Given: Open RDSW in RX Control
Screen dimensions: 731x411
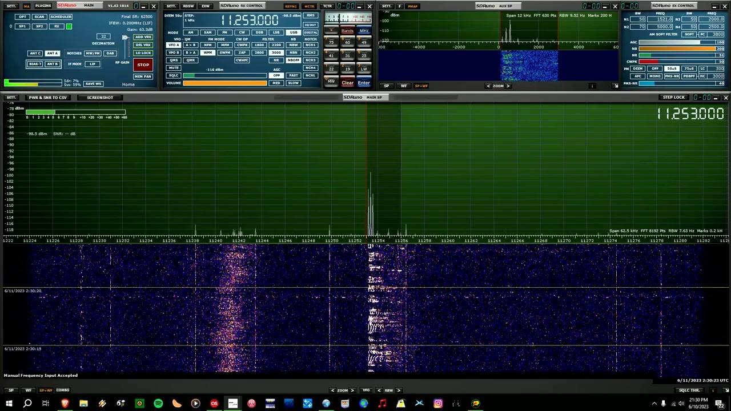Looking at the screenshot, I should click(x=188, y=6).
